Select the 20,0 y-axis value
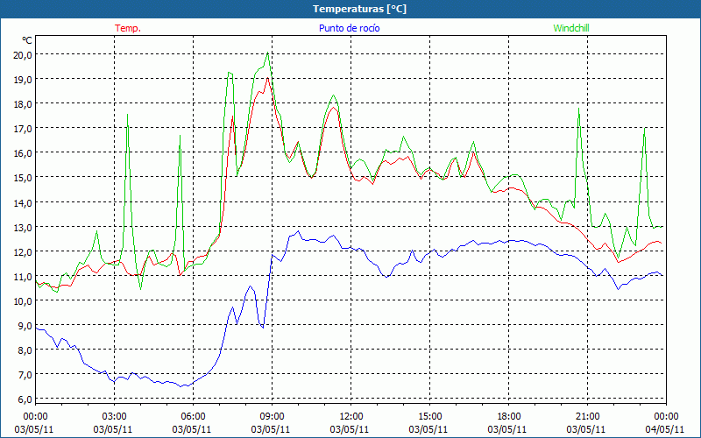This screenshot has height=438, width=701. [x=23, y=55]
